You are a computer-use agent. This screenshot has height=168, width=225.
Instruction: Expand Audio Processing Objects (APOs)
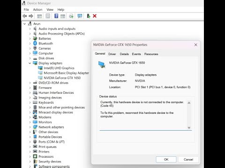tap(30, 34)
